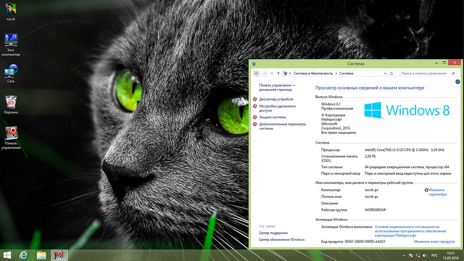Open recent locations dropdown arrow
This screenshot has width=464, height=261.
[x=272, y=73]
